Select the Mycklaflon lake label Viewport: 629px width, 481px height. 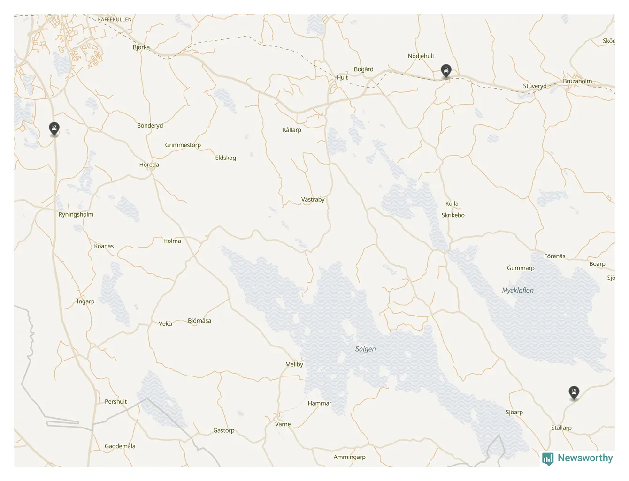pos(518,290)
